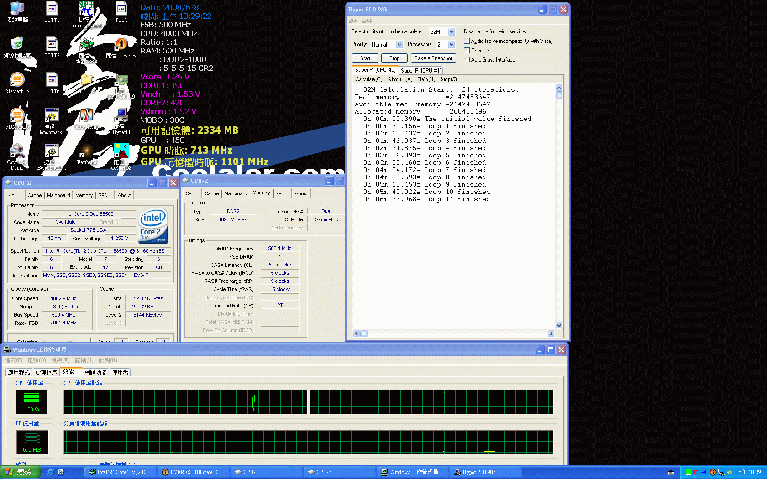Open the About...(A) menu in Super PI
Screen dimensions: 767x479
pyautogui.click(x=400, y=79)
